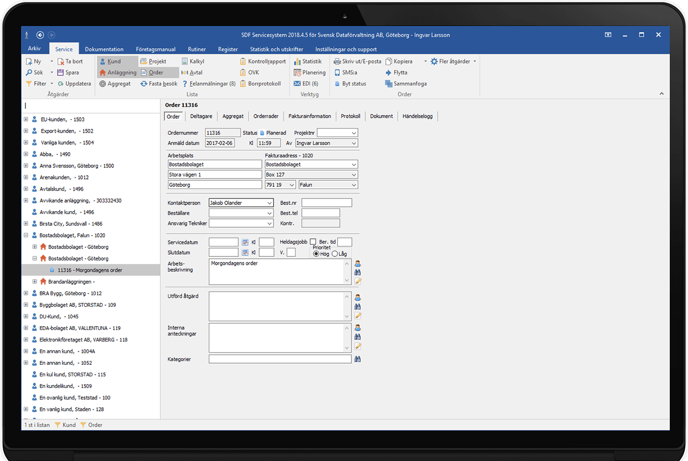Switch to the Fakturainformation tab

click(x=309, y=116)
